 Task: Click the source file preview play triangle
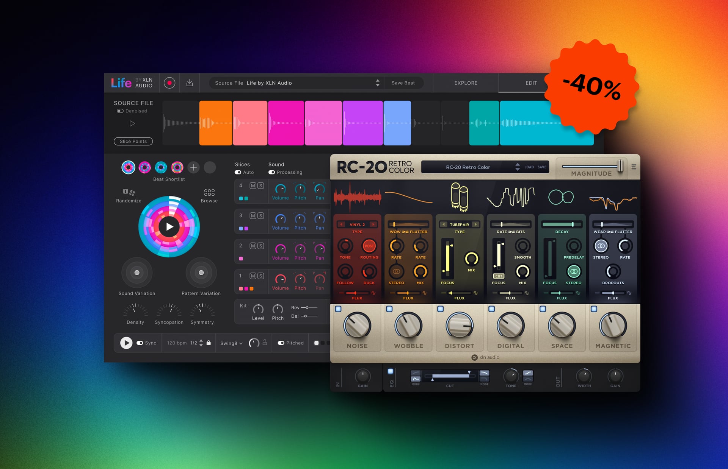(132, 123)
